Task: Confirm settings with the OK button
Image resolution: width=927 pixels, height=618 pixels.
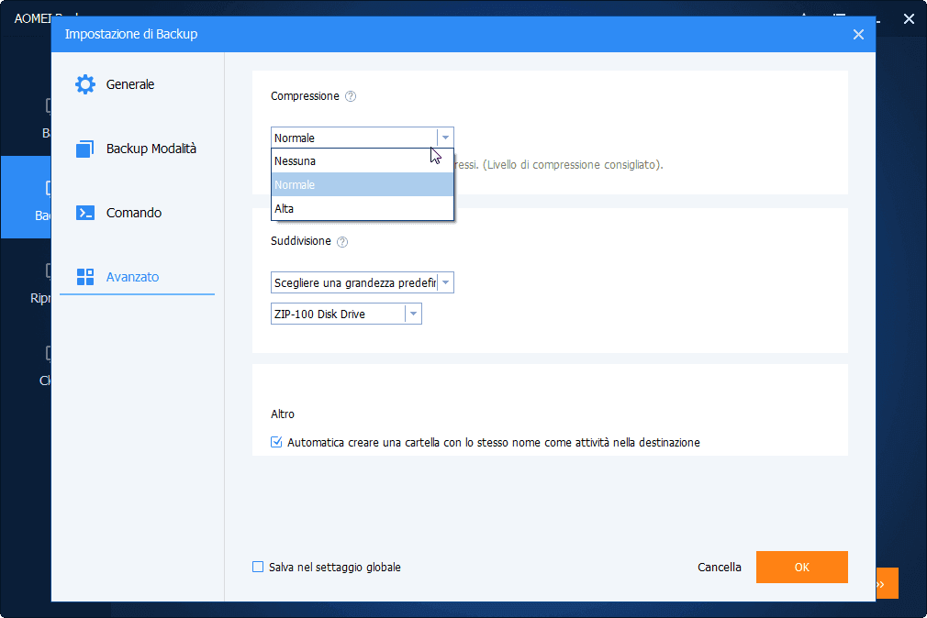Action: click(801, 568)
